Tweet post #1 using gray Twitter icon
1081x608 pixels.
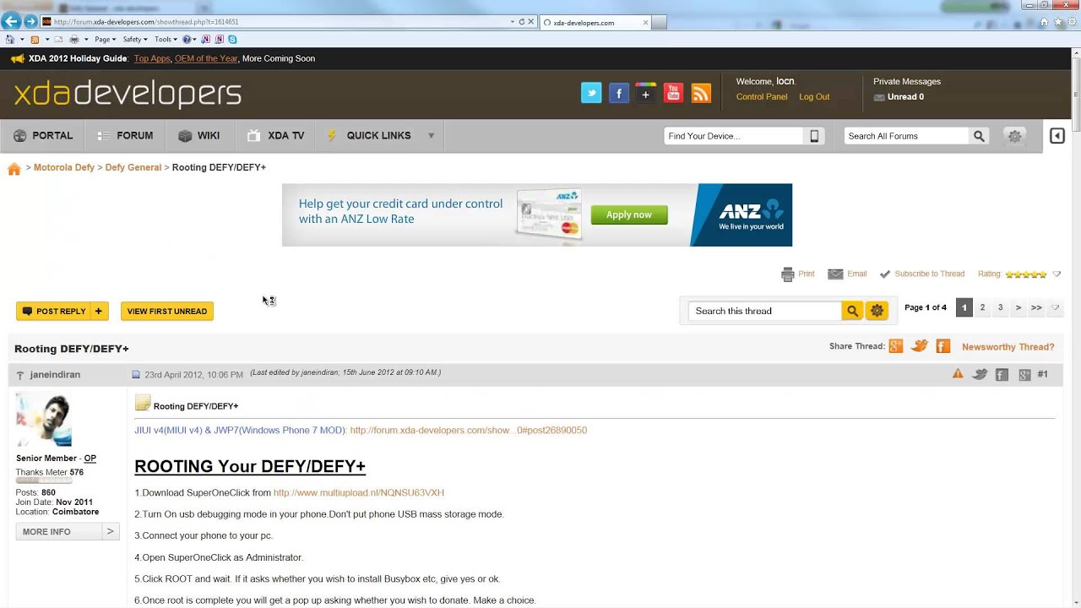[x=980, y=374]
